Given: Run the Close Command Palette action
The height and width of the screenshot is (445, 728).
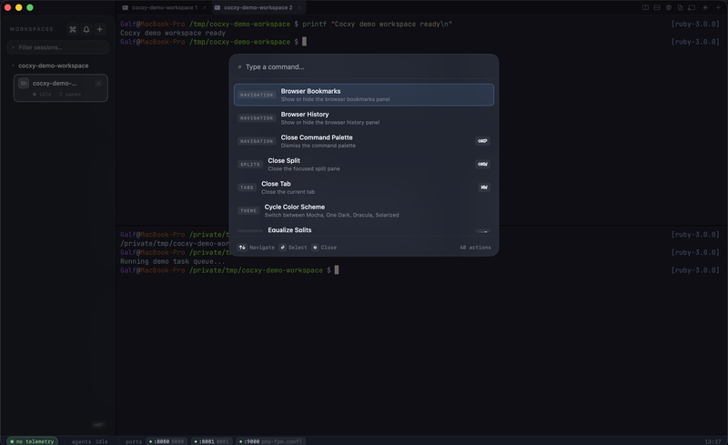Looking at the screenshot, I should click(364, 141).
